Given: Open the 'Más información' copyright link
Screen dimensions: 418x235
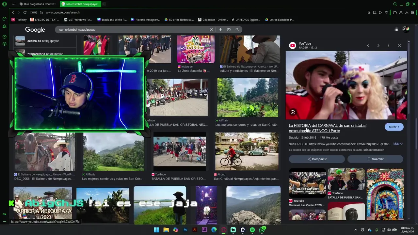Looking at the screenshot, I should coord(374,150).
